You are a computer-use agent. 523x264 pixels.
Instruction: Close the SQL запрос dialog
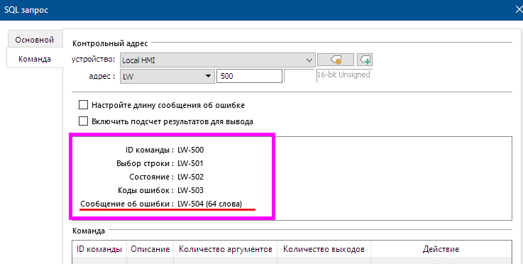[x=519, y=10]
